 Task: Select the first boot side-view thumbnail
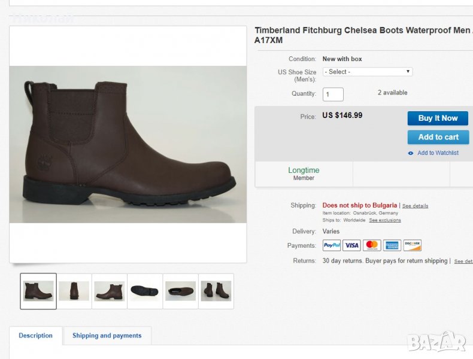(x=38, y=291)
